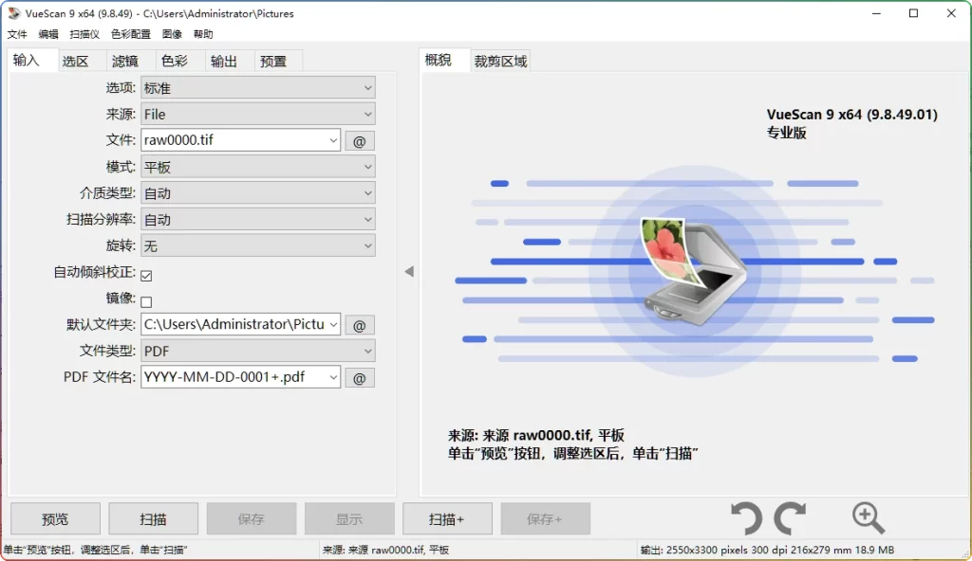Expand the 模式 平板 dropdown

click(x=258, y=167)
